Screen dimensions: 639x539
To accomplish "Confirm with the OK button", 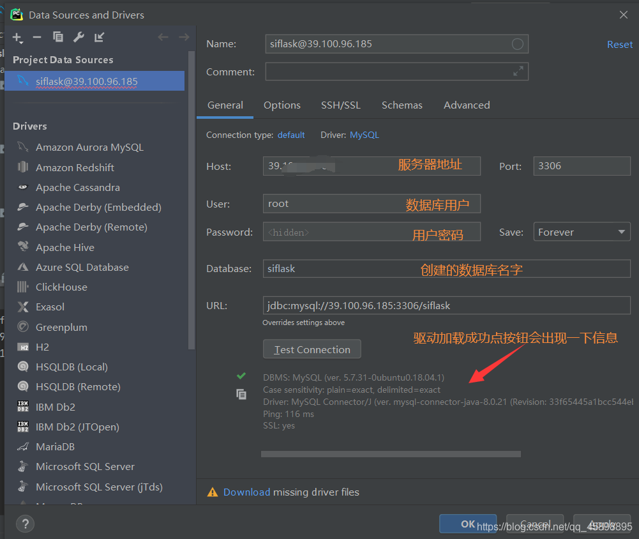I will click(x=468, y=524).
